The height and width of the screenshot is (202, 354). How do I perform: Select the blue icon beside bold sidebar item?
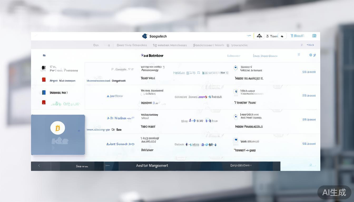click(44, 93)
